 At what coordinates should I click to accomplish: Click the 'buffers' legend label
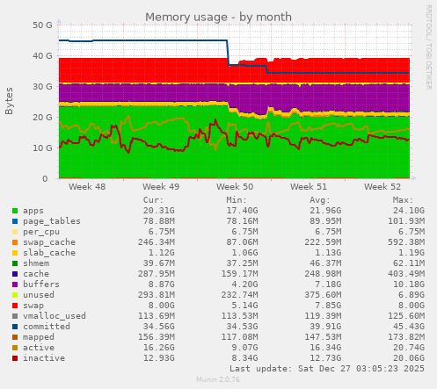pos(41,285)
